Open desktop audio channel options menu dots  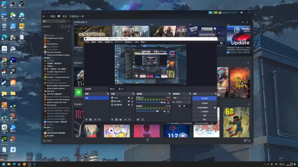[168, 111]
